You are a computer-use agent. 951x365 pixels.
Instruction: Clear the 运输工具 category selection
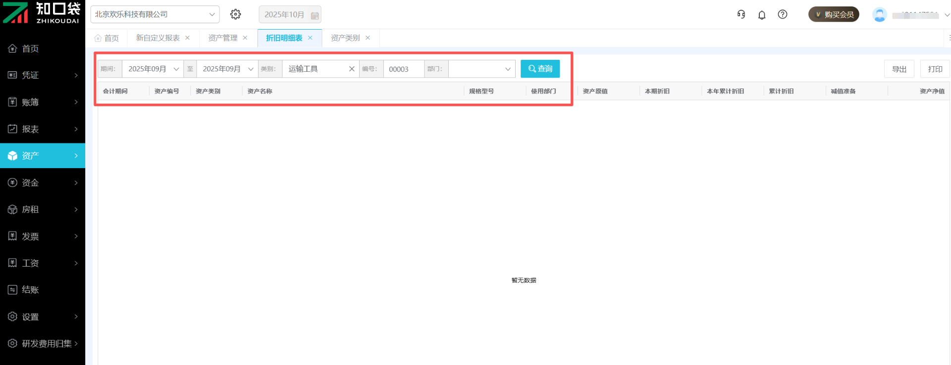(x=352, y=69)
